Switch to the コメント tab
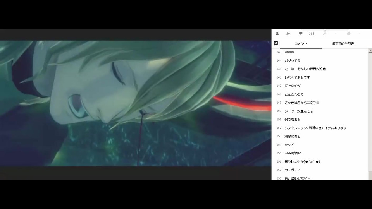 click(x=301, y=44)
